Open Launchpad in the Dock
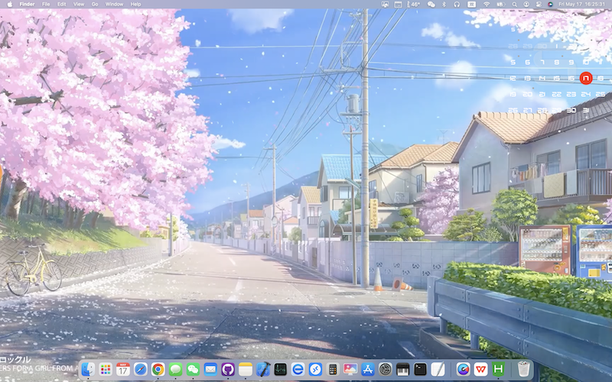 106,369
